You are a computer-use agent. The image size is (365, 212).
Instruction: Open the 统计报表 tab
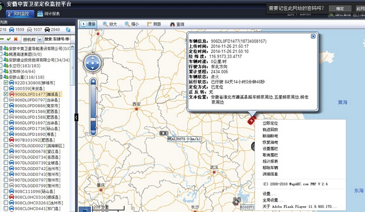48,14
